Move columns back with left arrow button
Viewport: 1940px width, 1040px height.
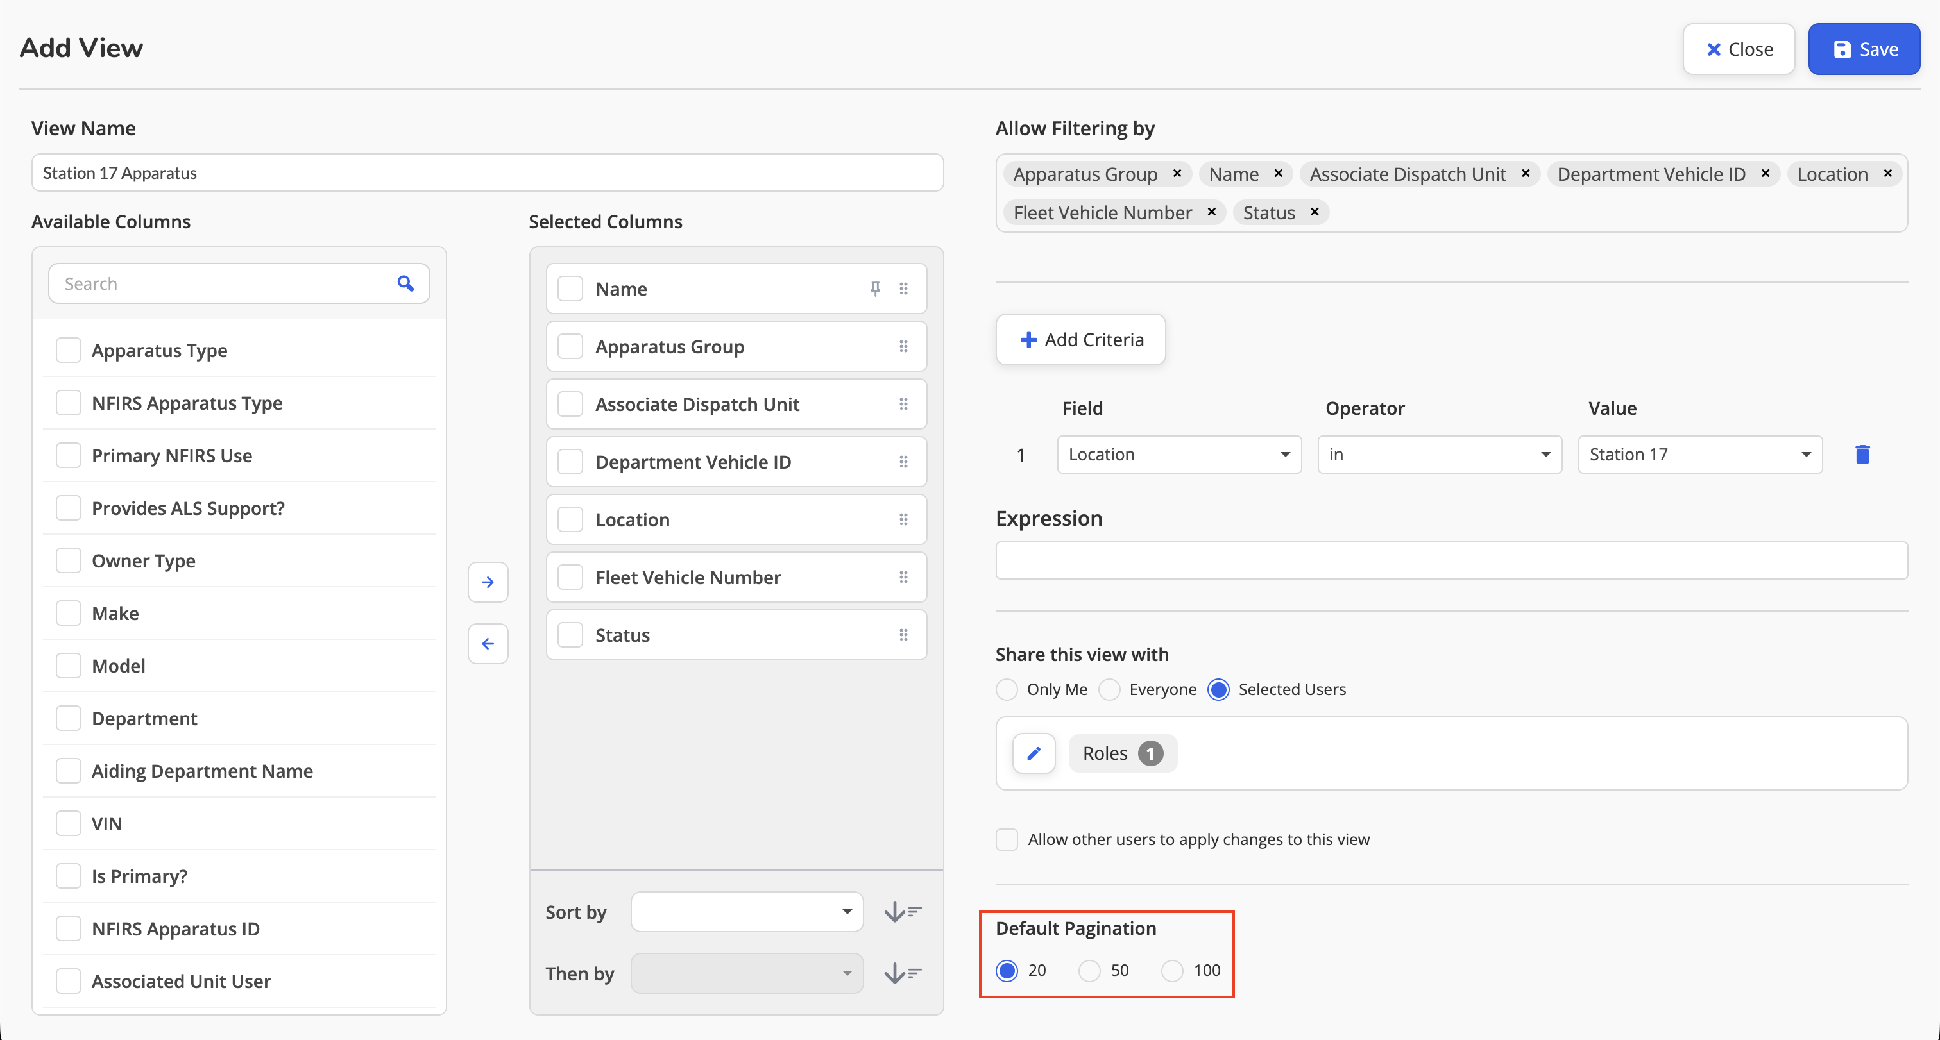coord(488,643)
